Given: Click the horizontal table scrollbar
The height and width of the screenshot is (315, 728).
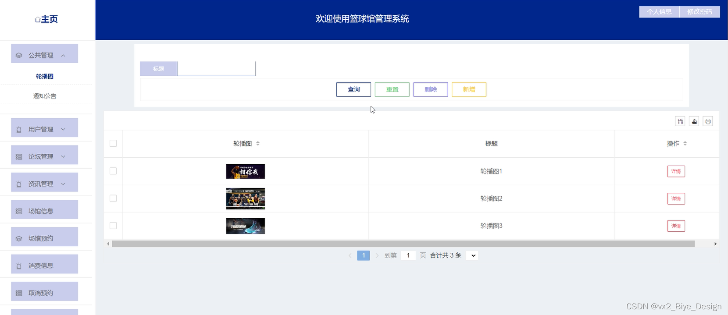Looking at the screenshot, I should pos(403,244).
